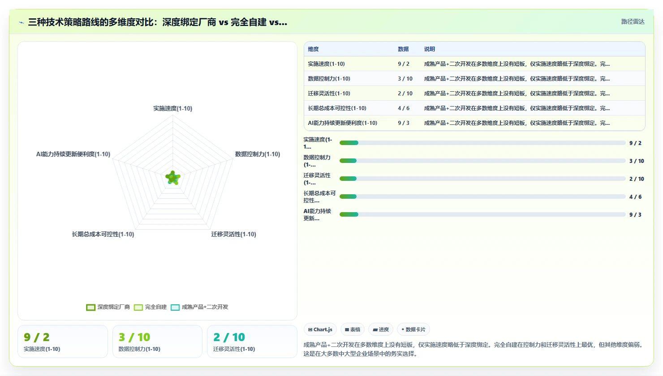Click the 数据控制力(1-10) radar axis label
The height and width of the screenshot is (376, 663).
(258, 154)
